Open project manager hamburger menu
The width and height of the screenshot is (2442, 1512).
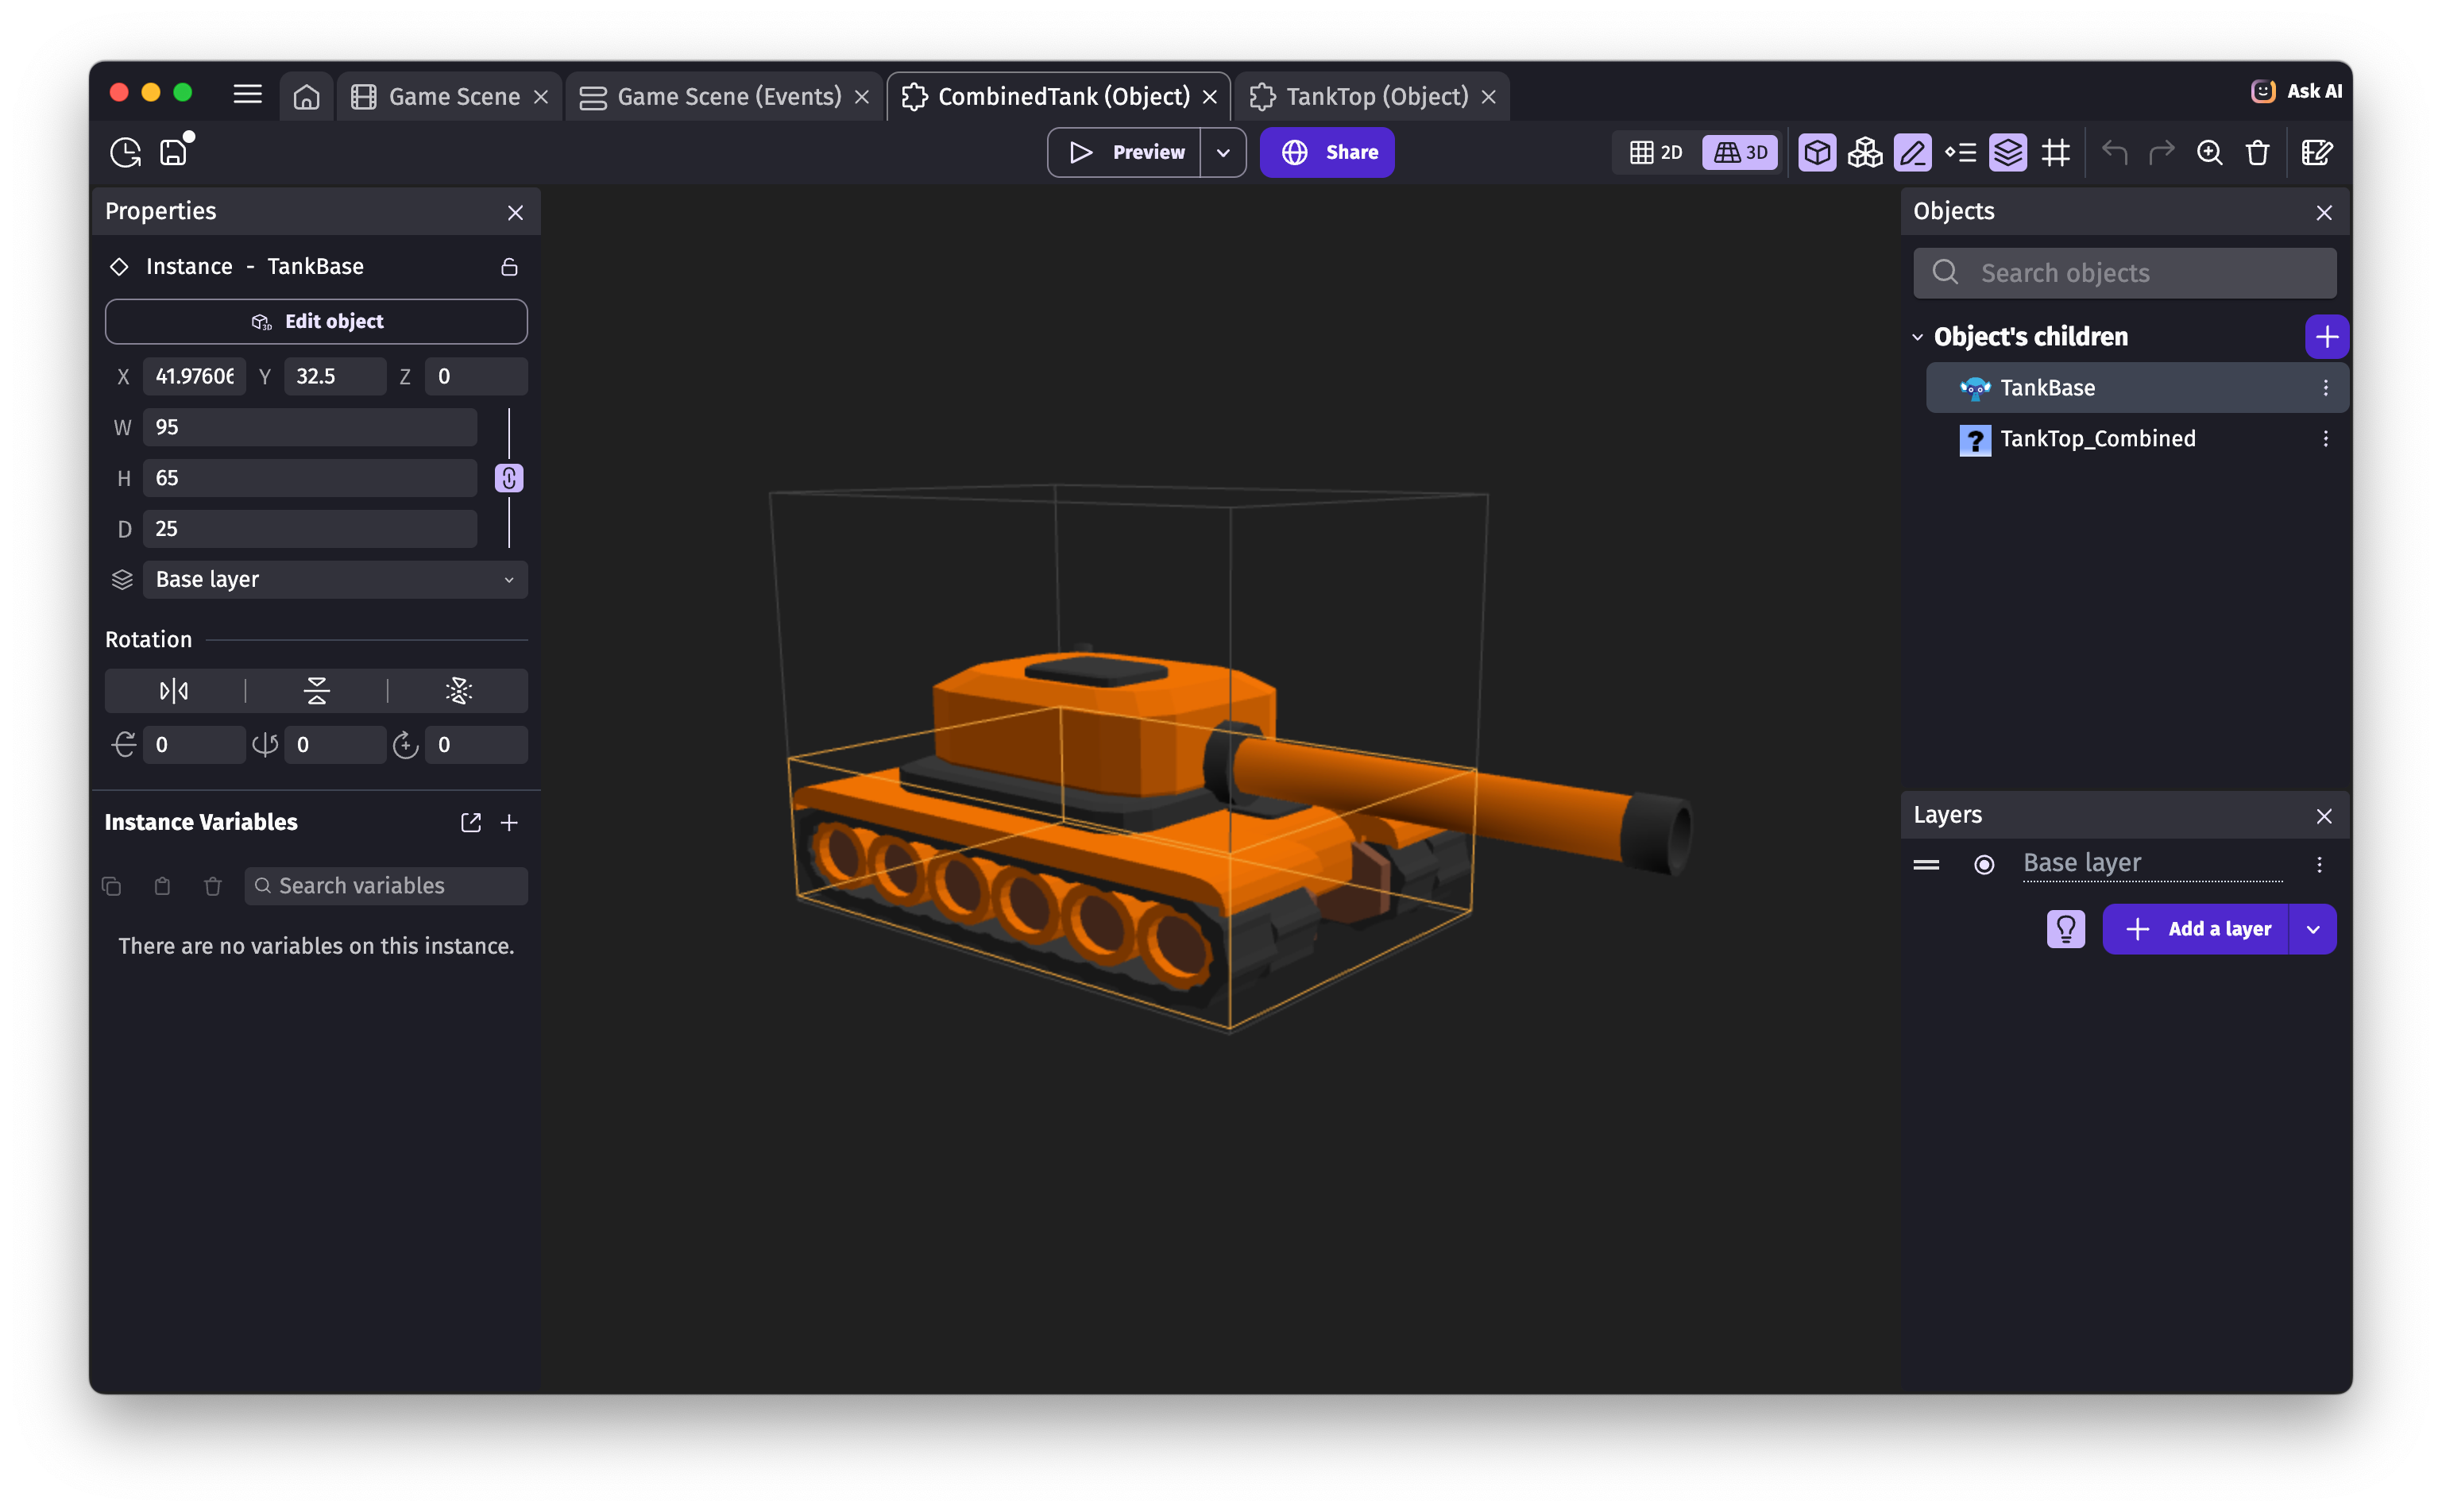tap(247, 94)
